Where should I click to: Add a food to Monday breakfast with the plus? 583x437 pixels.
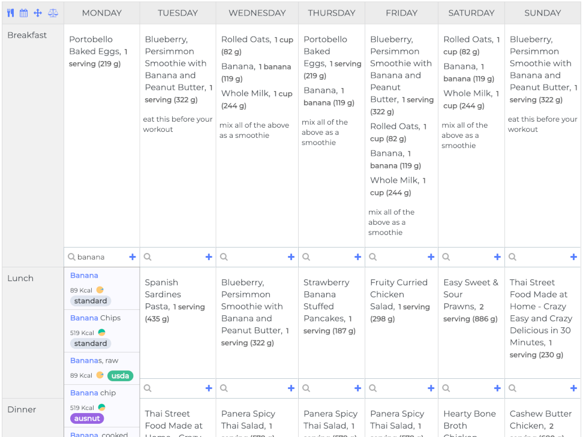131,257
